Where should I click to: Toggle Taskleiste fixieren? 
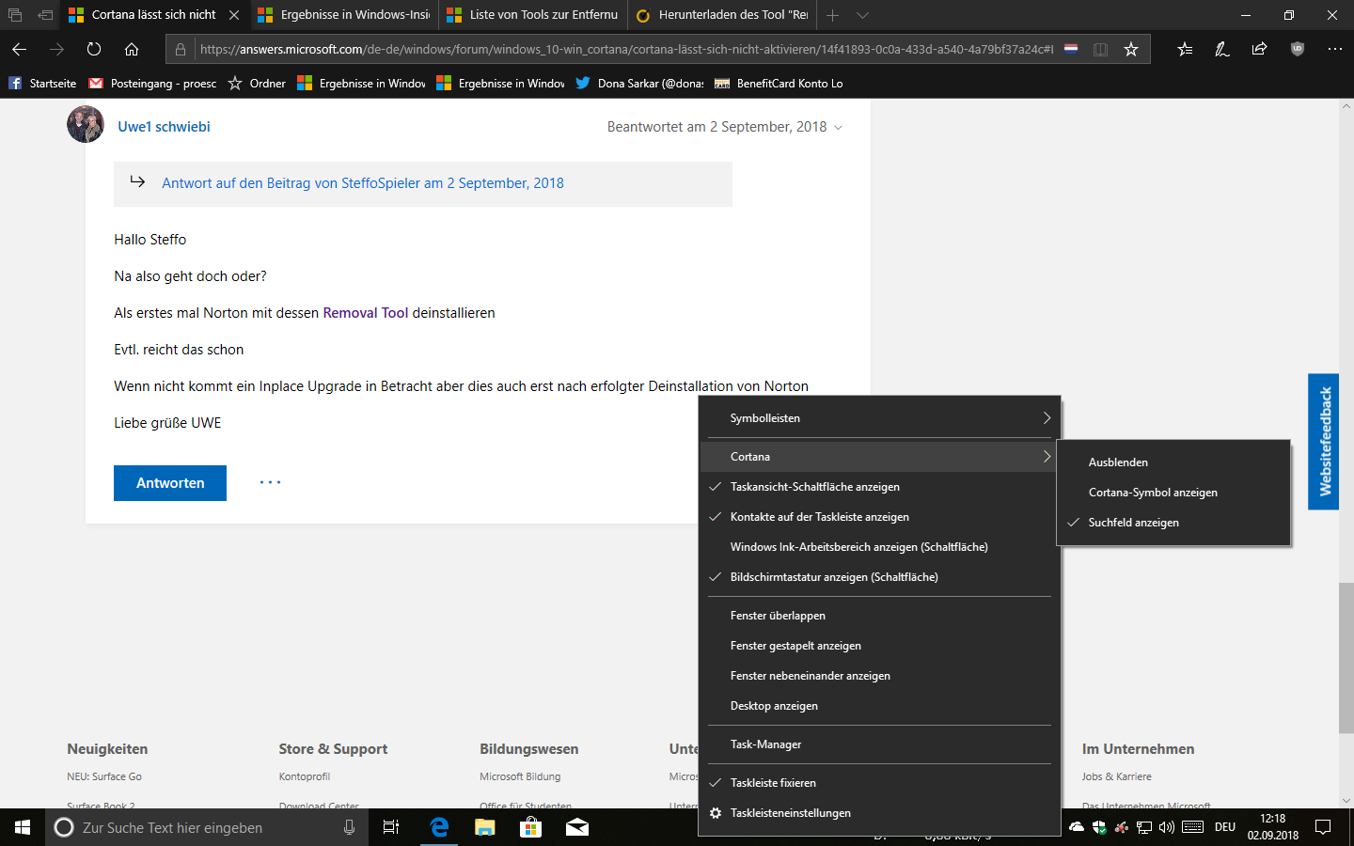coord(879,783)
